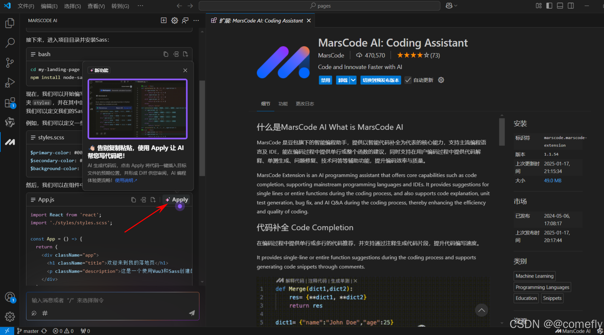Screen dimensions: 604x335
Task: Open the Manage gear at activity bar bottom
Action: (x=10, y=317)
